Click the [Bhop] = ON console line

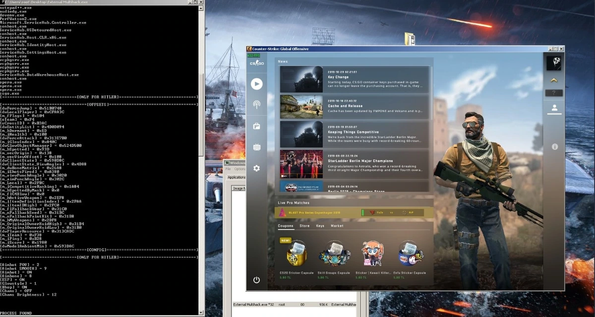13,287
